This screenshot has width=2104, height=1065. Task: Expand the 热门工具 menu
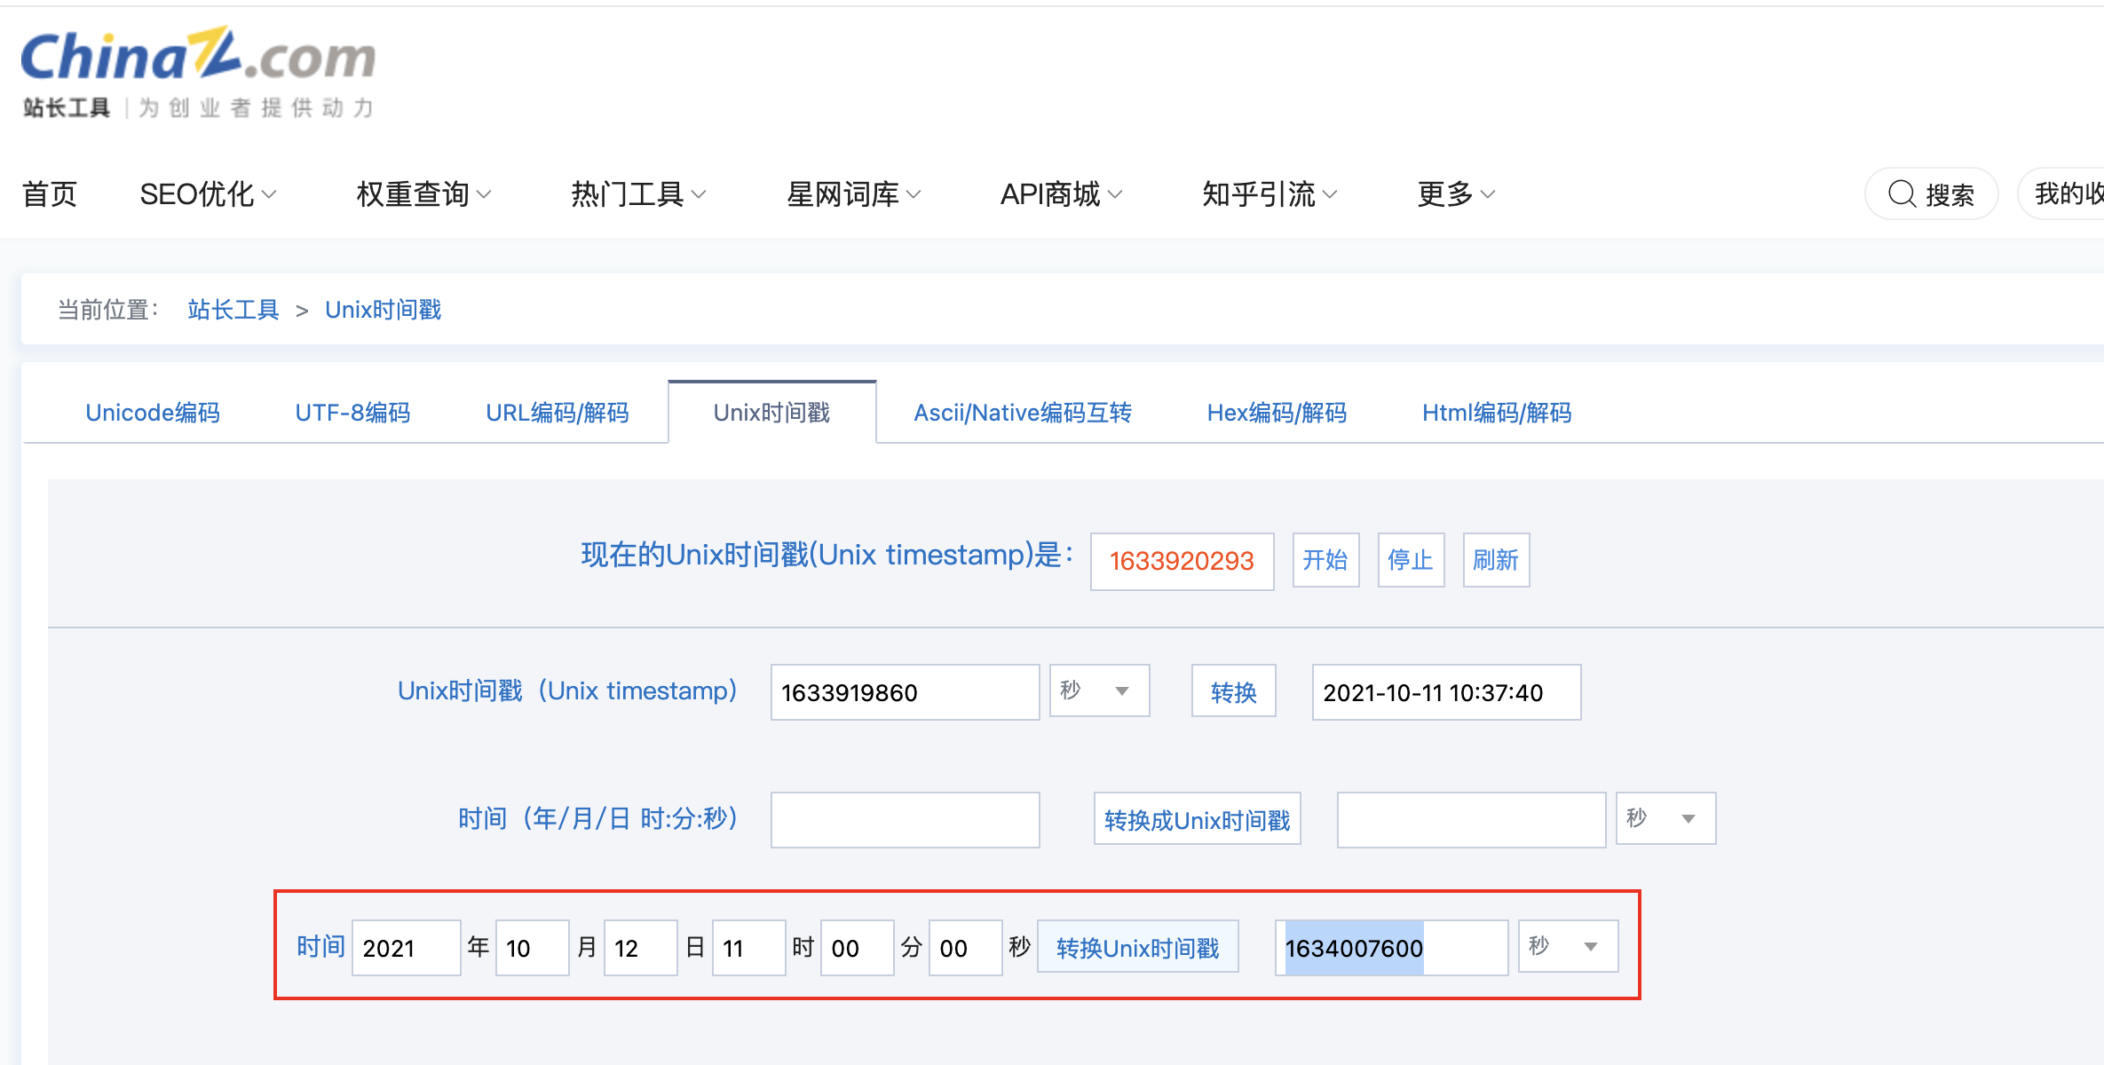(x=637, y=193)
